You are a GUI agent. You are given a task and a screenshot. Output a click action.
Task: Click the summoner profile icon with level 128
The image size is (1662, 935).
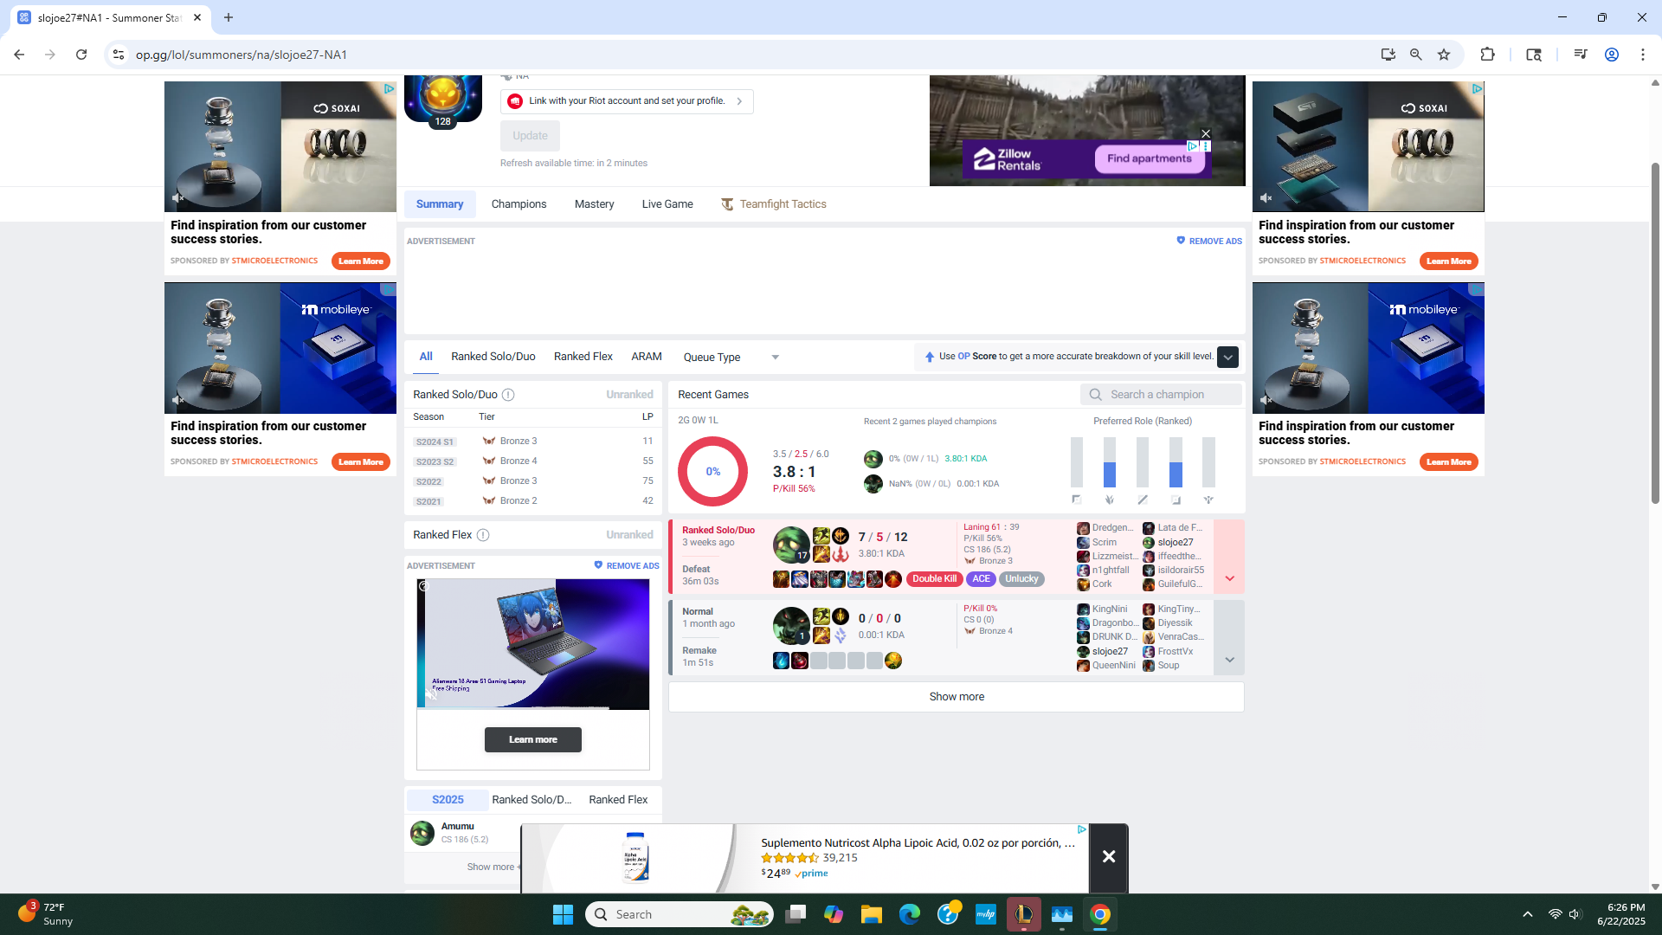pos(442,99)
